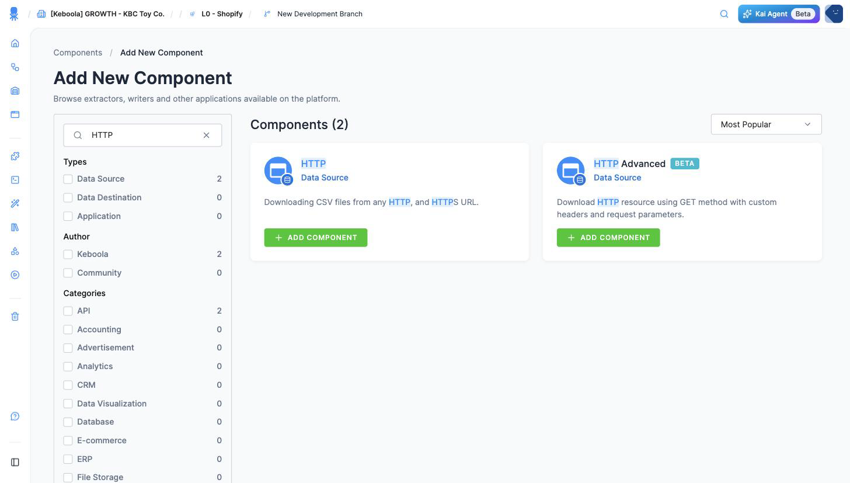Add the HTTP Advanced component
The width and height of the screenshot is (850, 483).
point(608,238)
